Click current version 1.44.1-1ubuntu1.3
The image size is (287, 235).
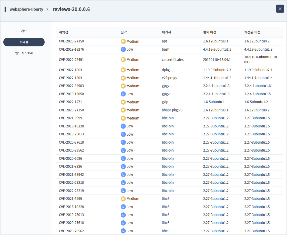point(217,78)
